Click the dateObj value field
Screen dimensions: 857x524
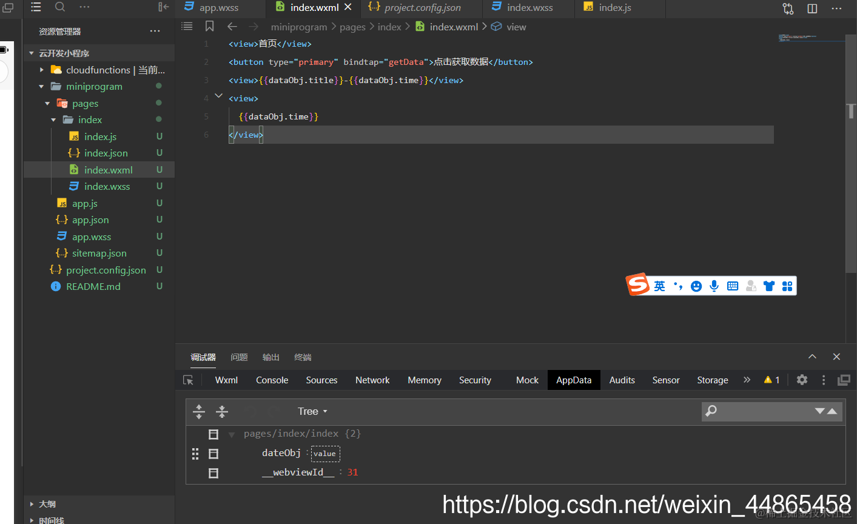point(326,454)
